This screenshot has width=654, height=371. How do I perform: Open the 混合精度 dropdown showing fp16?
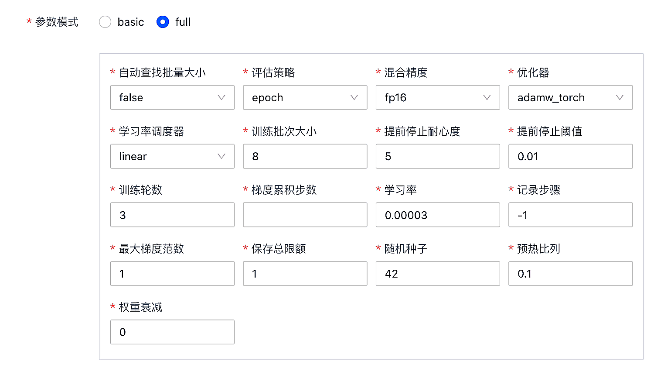438,97
